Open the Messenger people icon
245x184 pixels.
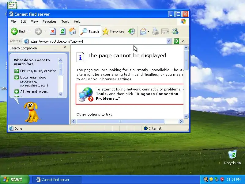(175, 31)
